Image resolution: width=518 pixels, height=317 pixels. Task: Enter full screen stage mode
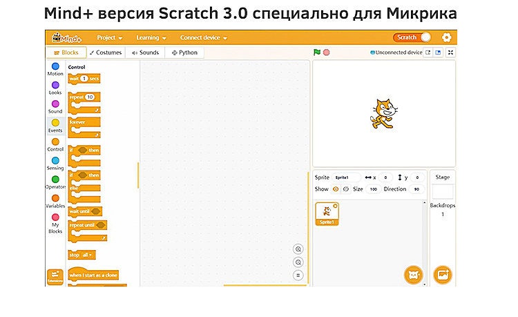tap(450, 52)
